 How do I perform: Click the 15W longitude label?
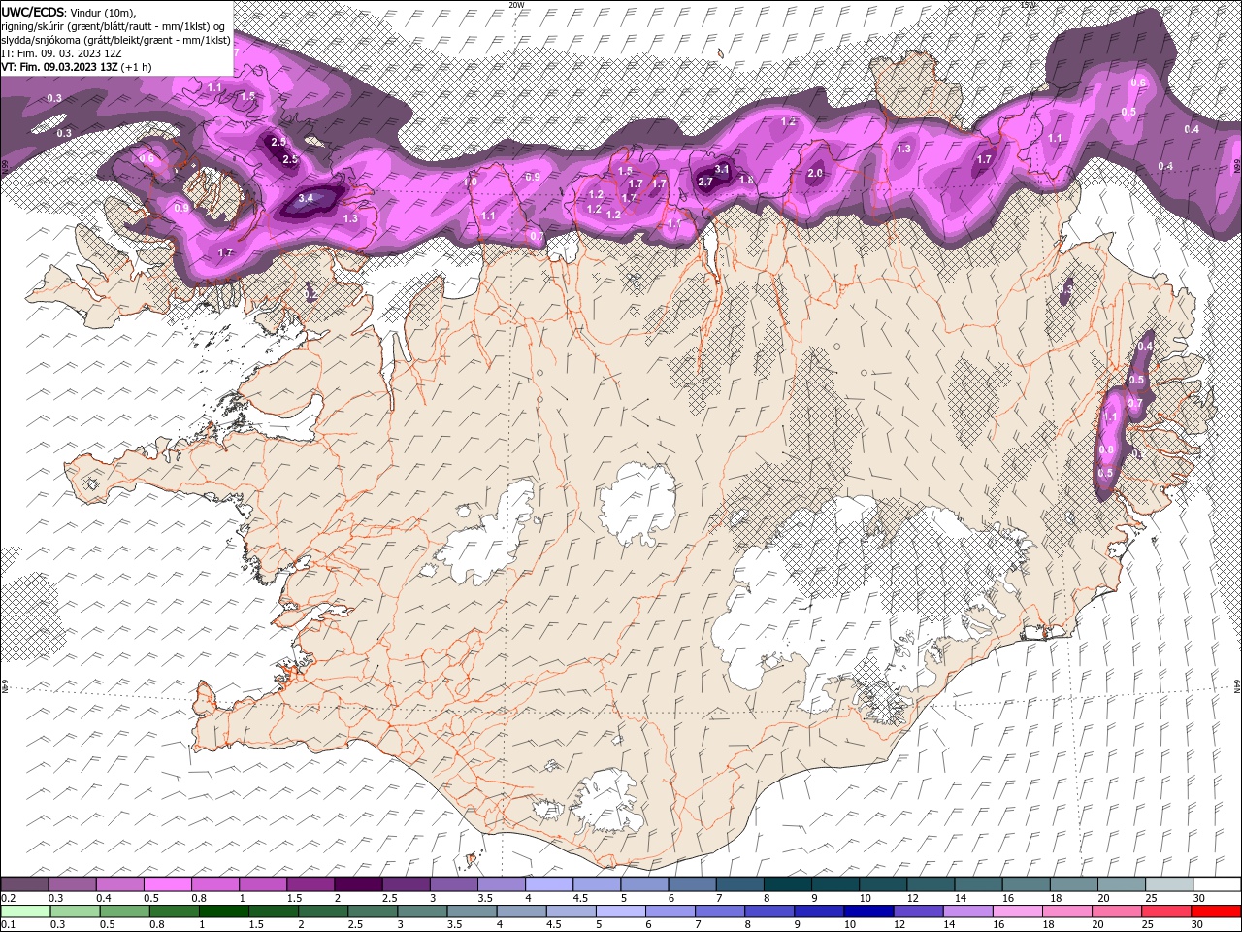1028,5
